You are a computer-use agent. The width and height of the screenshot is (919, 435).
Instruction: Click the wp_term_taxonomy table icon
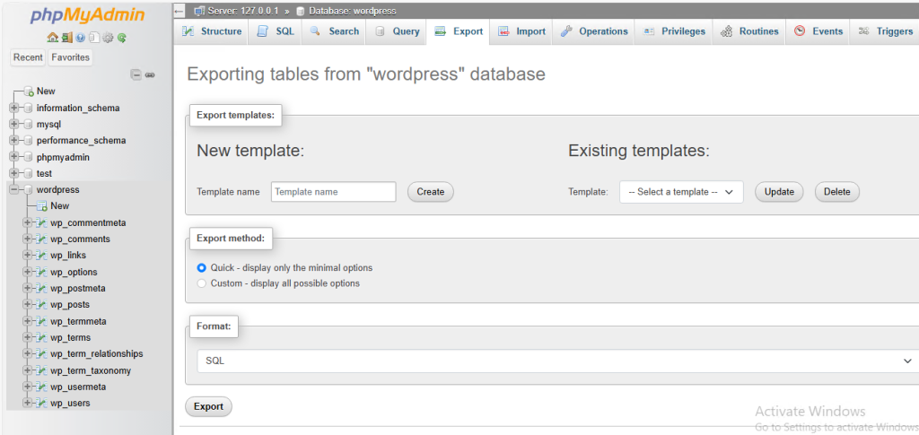pos(41,370)
